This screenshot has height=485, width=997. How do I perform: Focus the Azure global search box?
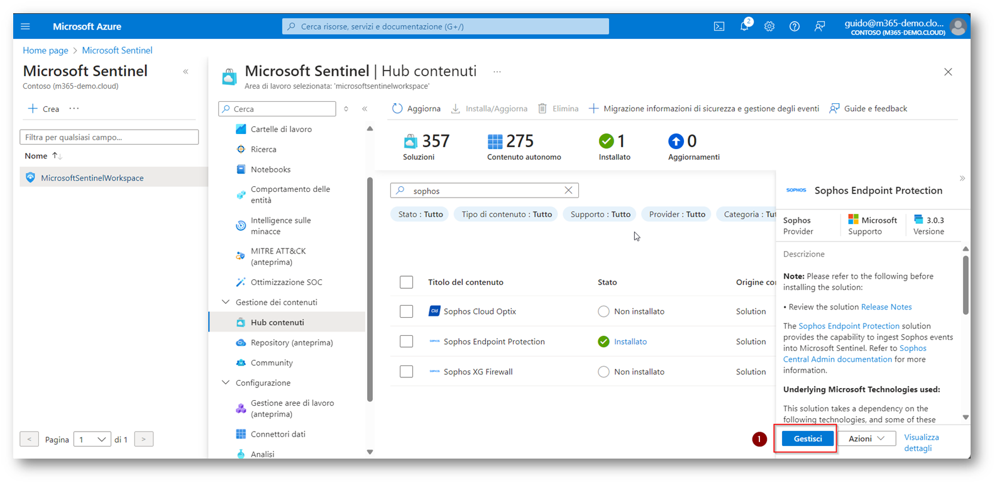click(445, 26)
